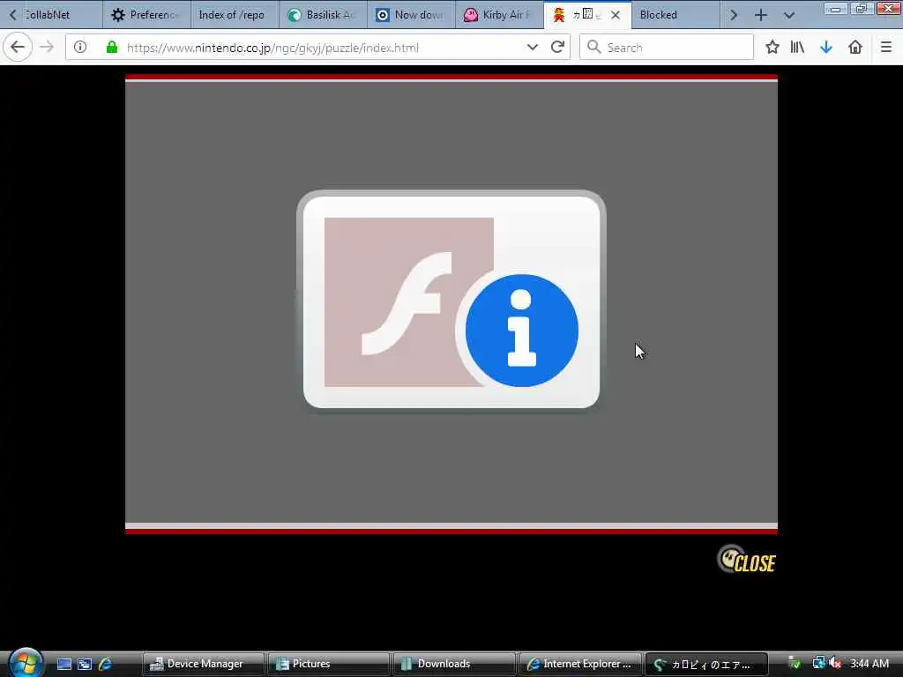The height and width of the screenshot is (677, 903).
Task: Open a new tab with plus button
Action: click(761, 16)
